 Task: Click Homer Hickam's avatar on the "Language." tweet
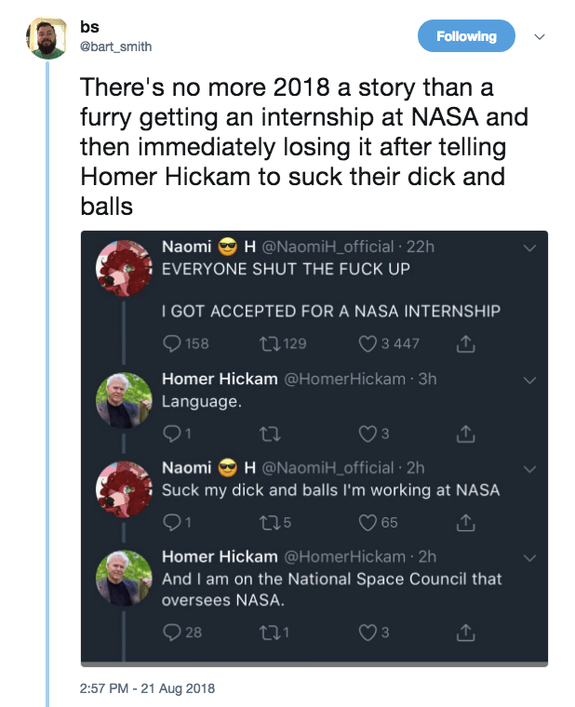pos(125,401)
